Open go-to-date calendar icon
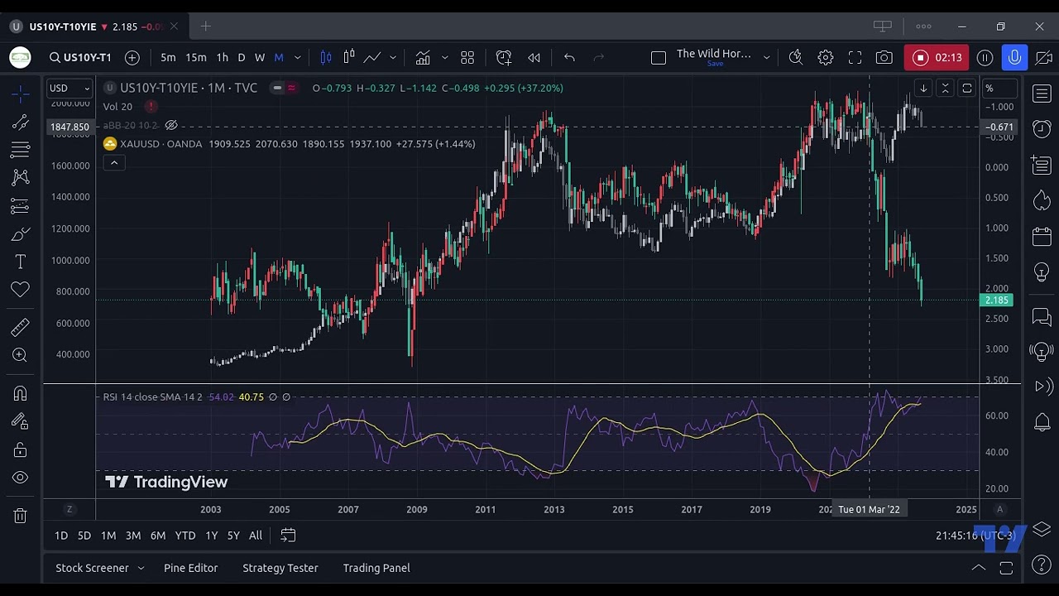 tap(288, 536)
